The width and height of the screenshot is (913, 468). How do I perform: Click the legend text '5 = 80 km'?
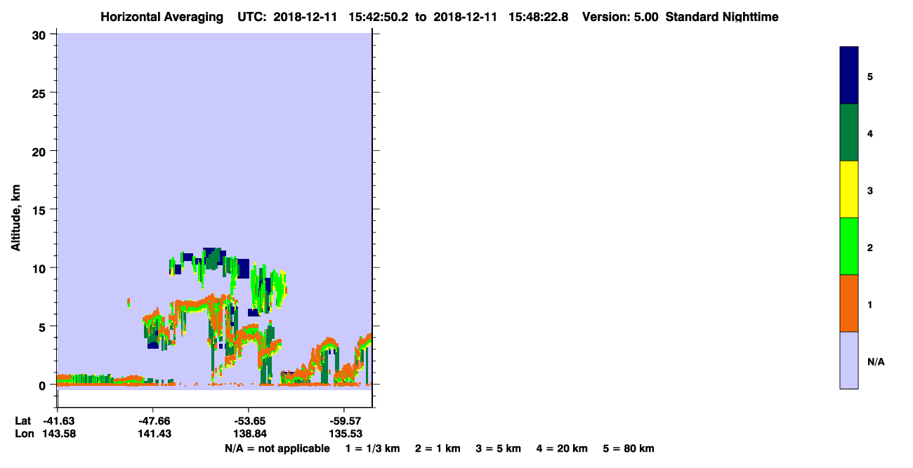629,448
